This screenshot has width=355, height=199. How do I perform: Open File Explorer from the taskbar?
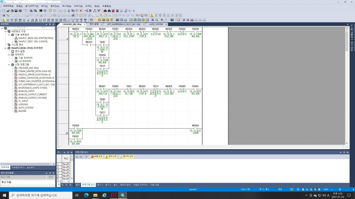click(95, 195)
